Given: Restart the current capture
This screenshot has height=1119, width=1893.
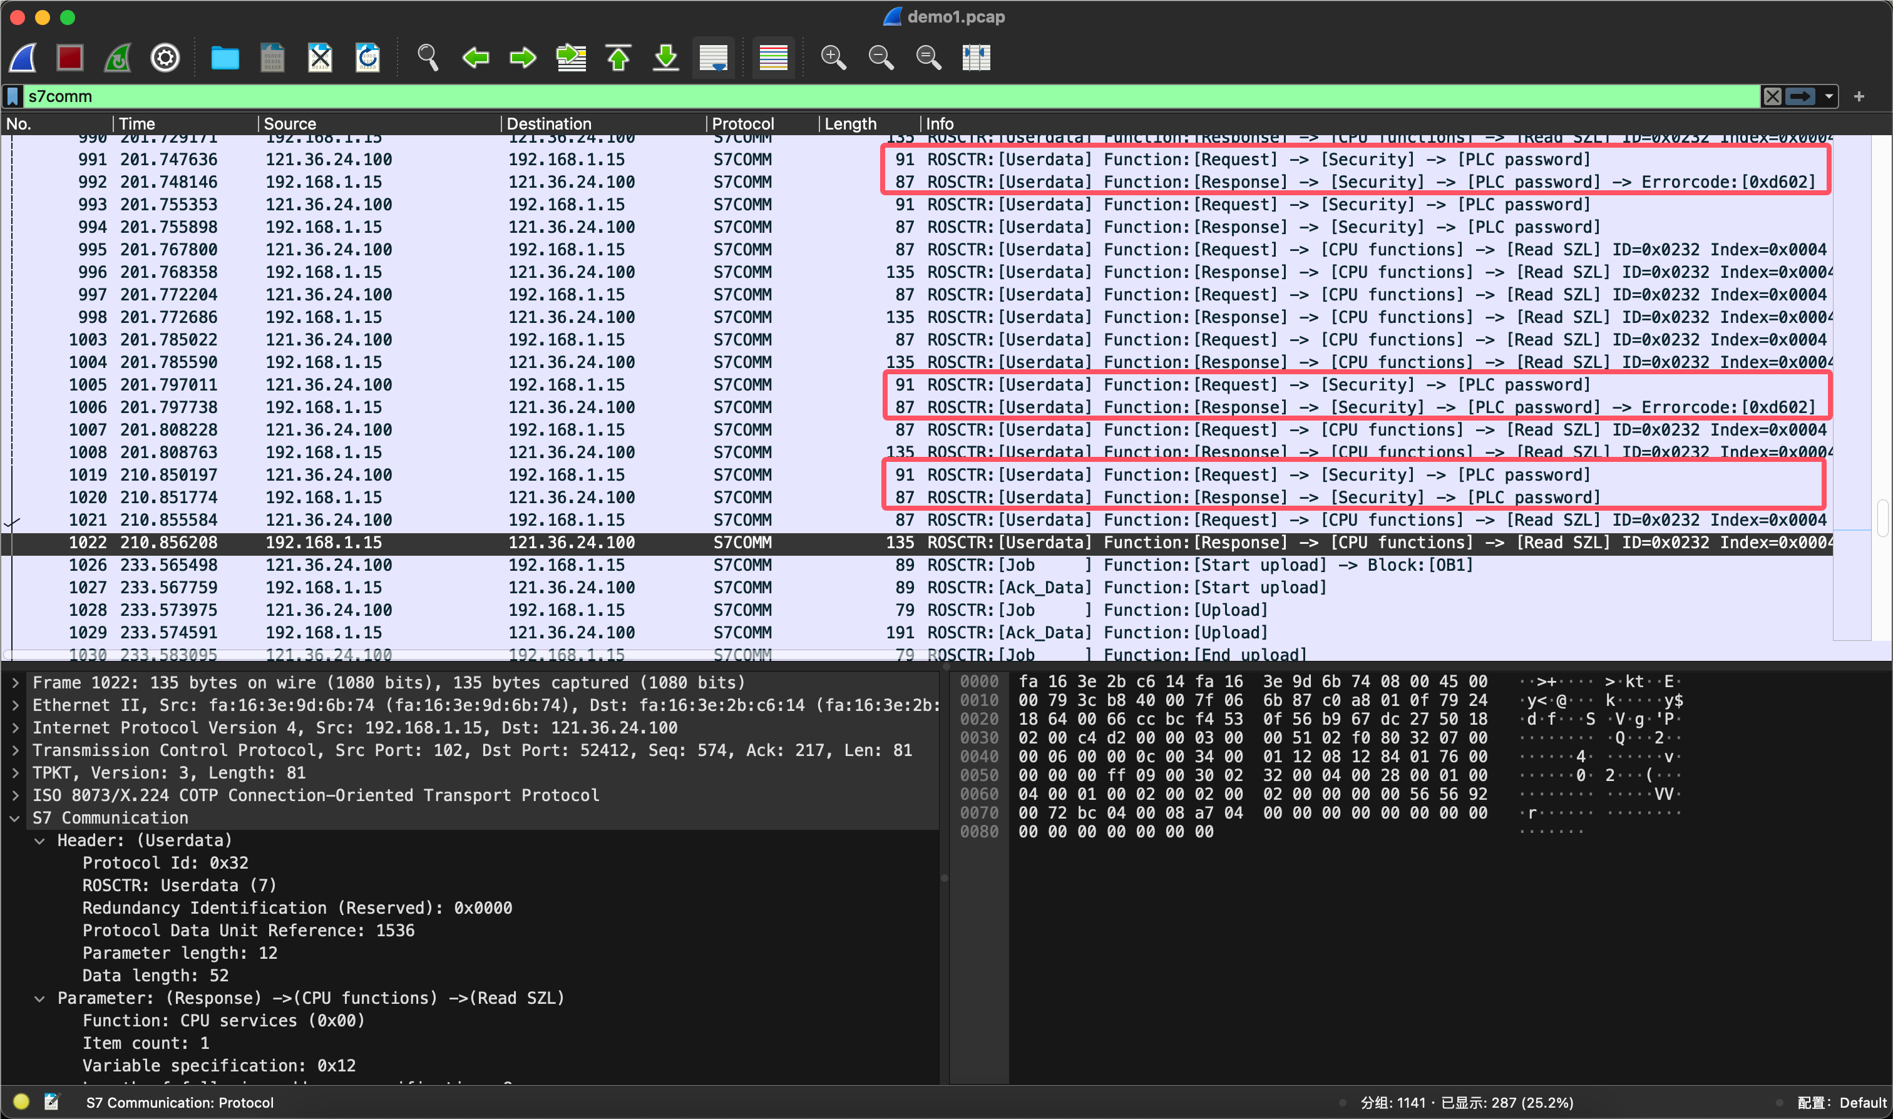Looking at the screenshot, I should (118, 58).
